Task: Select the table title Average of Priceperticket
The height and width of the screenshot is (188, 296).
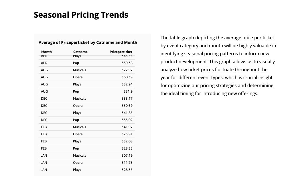Action: (88, 42)
